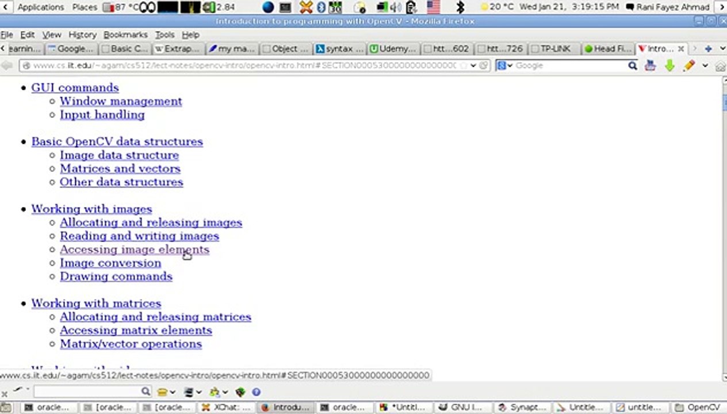
Task: Open the Image data structure link
Action: pos(119,155)
